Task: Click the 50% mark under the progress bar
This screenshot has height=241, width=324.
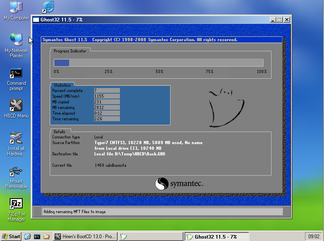Action: click(159, 71)
